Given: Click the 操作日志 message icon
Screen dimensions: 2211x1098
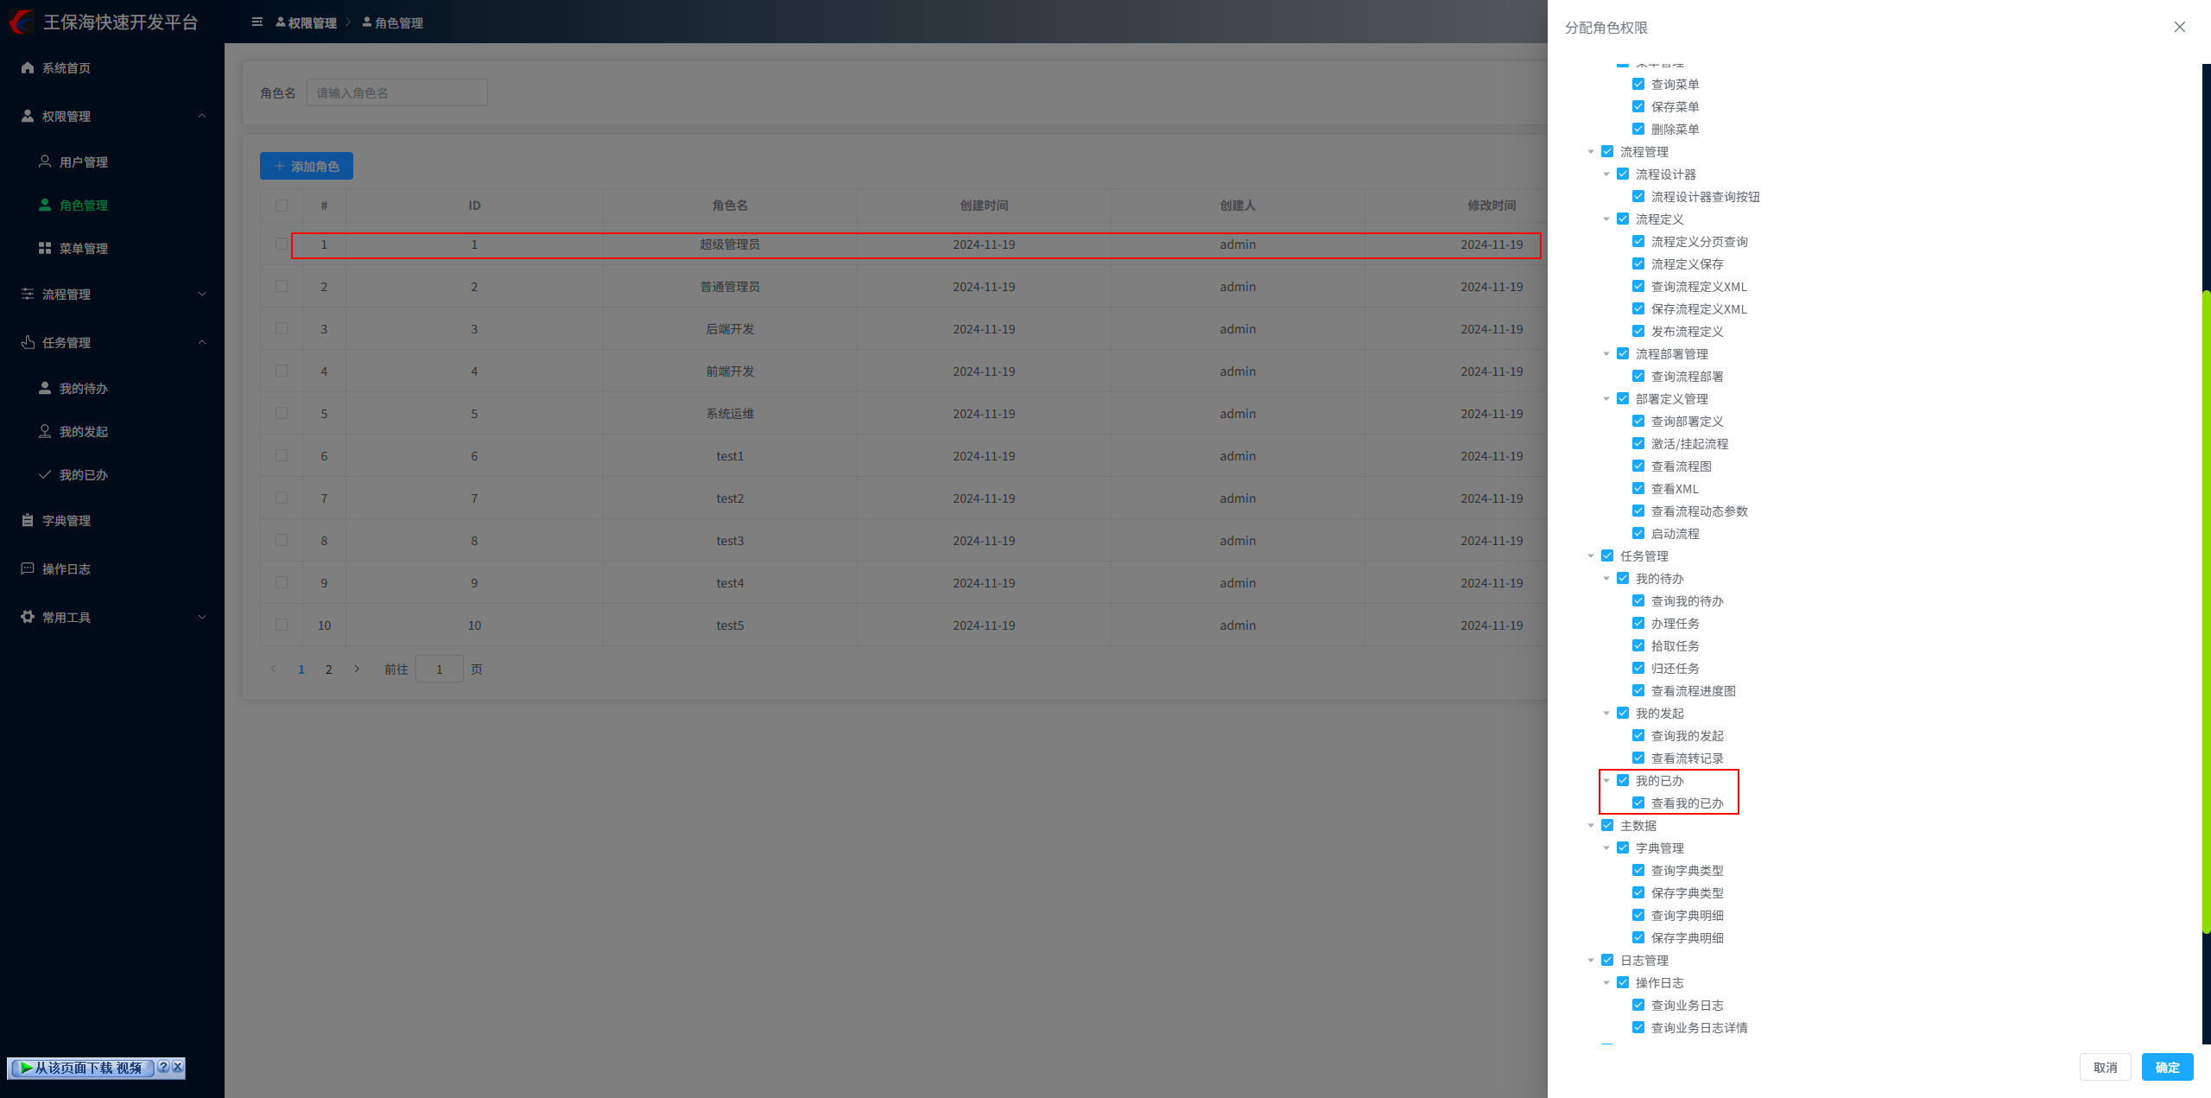Looking at the screenshot, I should (28, 568).
